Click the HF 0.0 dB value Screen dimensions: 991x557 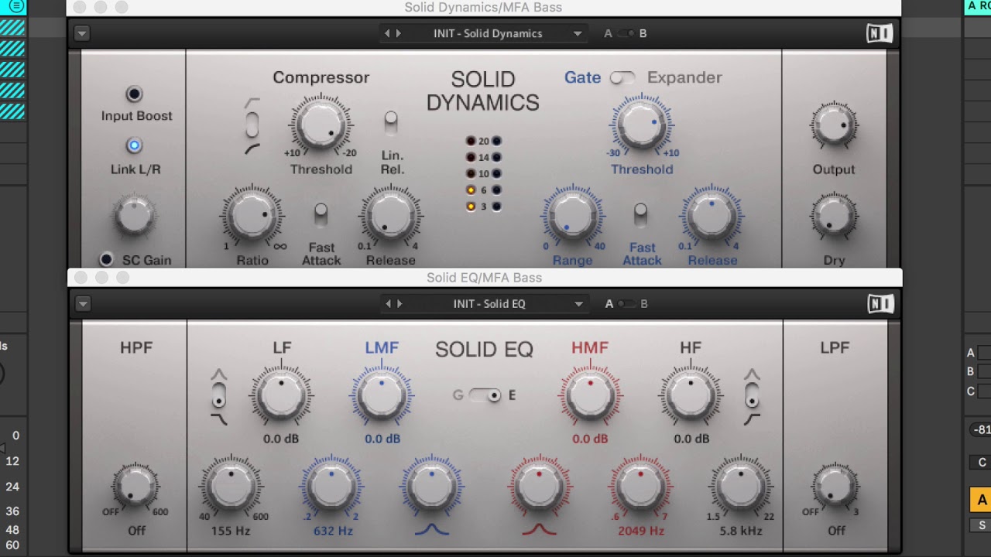[691, 439]
